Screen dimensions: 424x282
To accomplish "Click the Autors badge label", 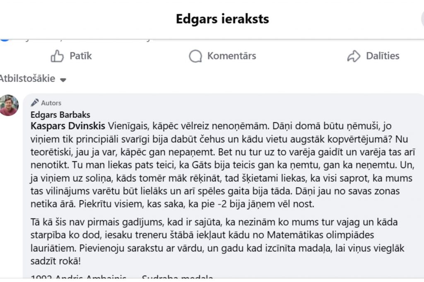I will (51, 103).
